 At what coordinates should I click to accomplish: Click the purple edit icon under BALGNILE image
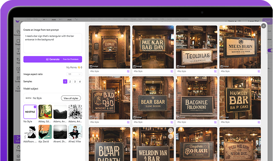[215, 122]
